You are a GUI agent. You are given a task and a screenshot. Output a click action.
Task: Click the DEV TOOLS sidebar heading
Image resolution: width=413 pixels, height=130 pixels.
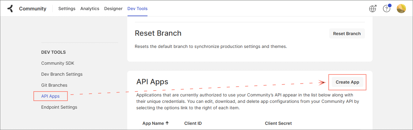click(x=53, y=52)
